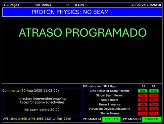Select the B2 Global Beam Permit false flag
The width and height of the screenshot is (164, 124).
pos(154,96)
